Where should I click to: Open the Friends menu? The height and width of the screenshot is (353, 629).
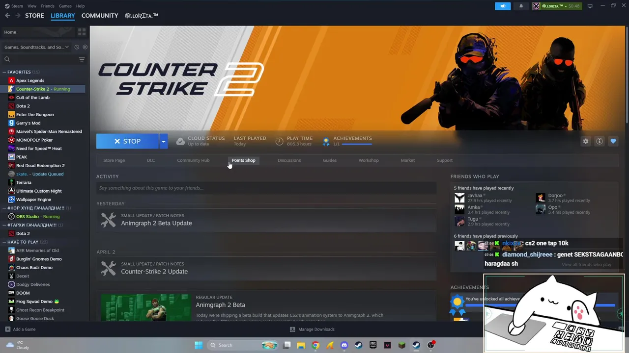(48, 6)
